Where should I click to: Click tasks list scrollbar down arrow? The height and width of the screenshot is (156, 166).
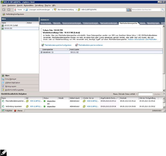point(164,107)
